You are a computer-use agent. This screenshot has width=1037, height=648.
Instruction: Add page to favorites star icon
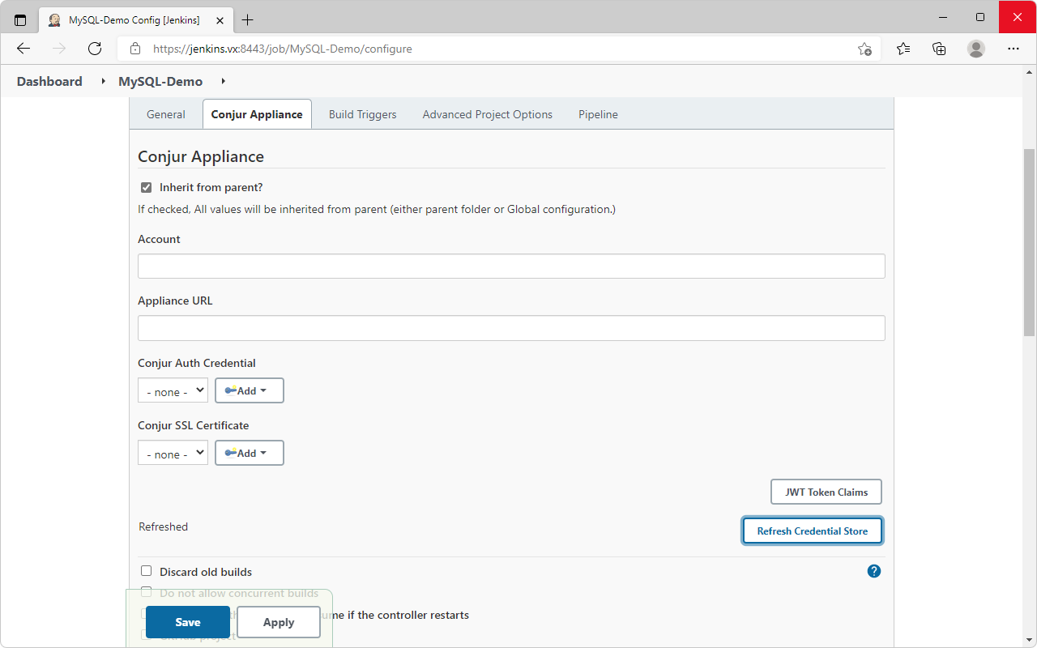click(864, 49)
